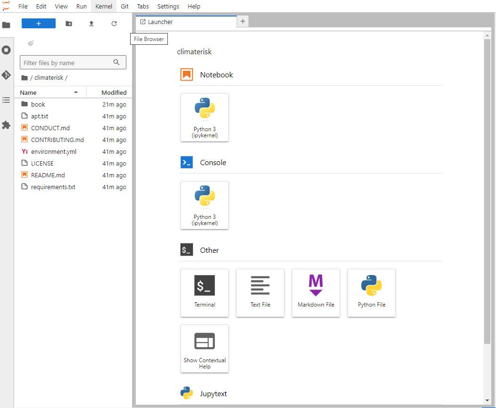This screenshot has height=408, width=496.
Task: Select CONTRIBUTING.md file
Action: (x=73, y=140)
